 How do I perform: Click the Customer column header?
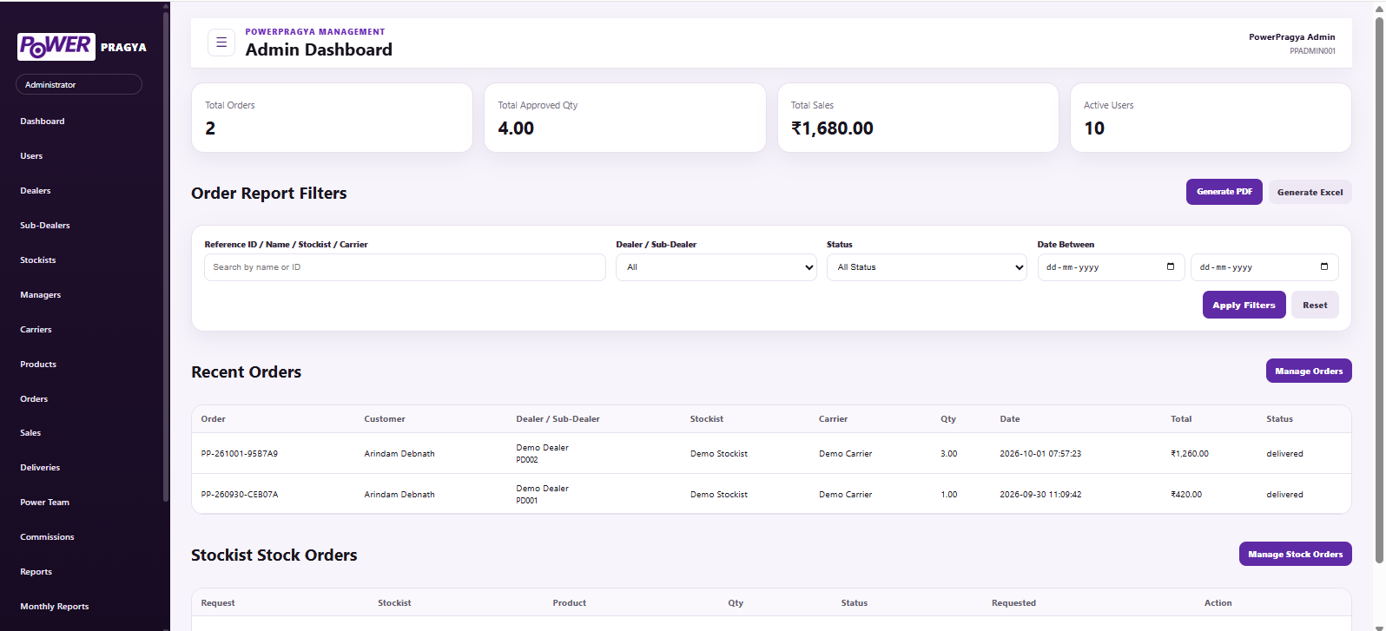coord(385,419)
